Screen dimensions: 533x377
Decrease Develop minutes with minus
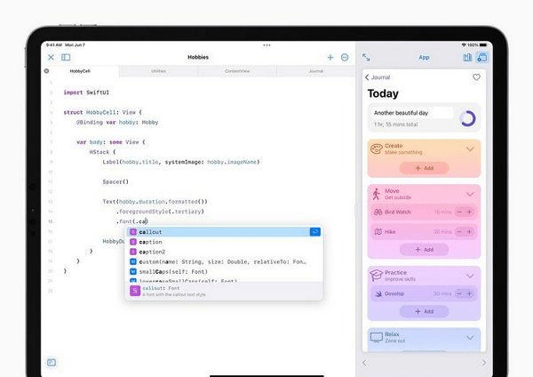tap(459, 293)
